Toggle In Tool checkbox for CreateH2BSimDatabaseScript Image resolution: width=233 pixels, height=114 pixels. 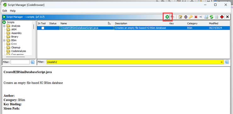tap(43, 28)
